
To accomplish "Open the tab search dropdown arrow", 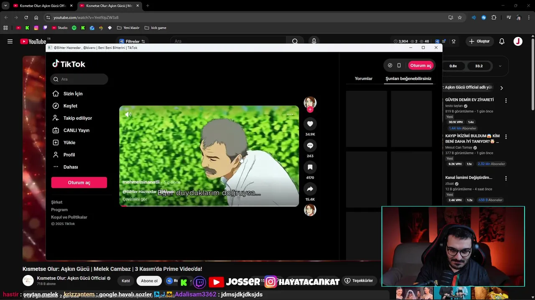I will (x=5, y=6).
